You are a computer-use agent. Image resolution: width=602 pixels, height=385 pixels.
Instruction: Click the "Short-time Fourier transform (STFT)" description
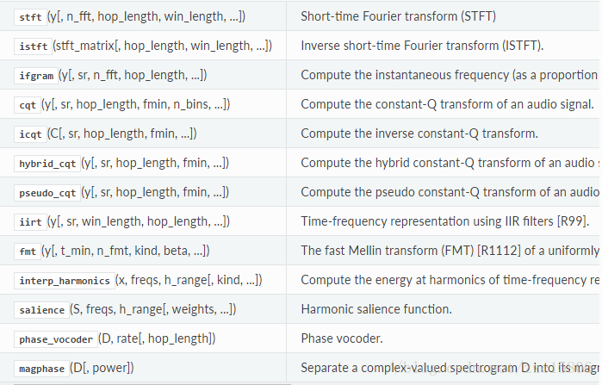[398, 16]
